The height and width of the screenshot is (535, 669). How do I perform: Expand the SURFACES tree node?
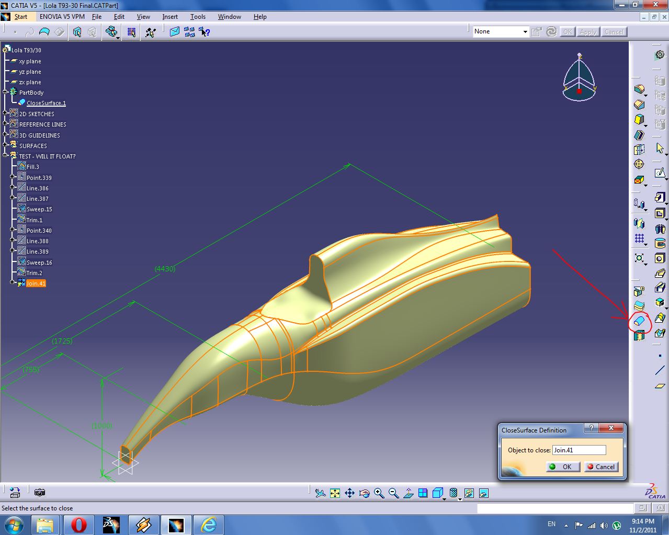(x=5, y=145)
